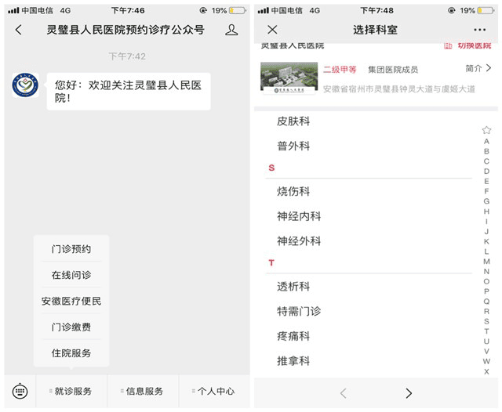Close the 选择科室 page with X

click(x=272, y=30)
